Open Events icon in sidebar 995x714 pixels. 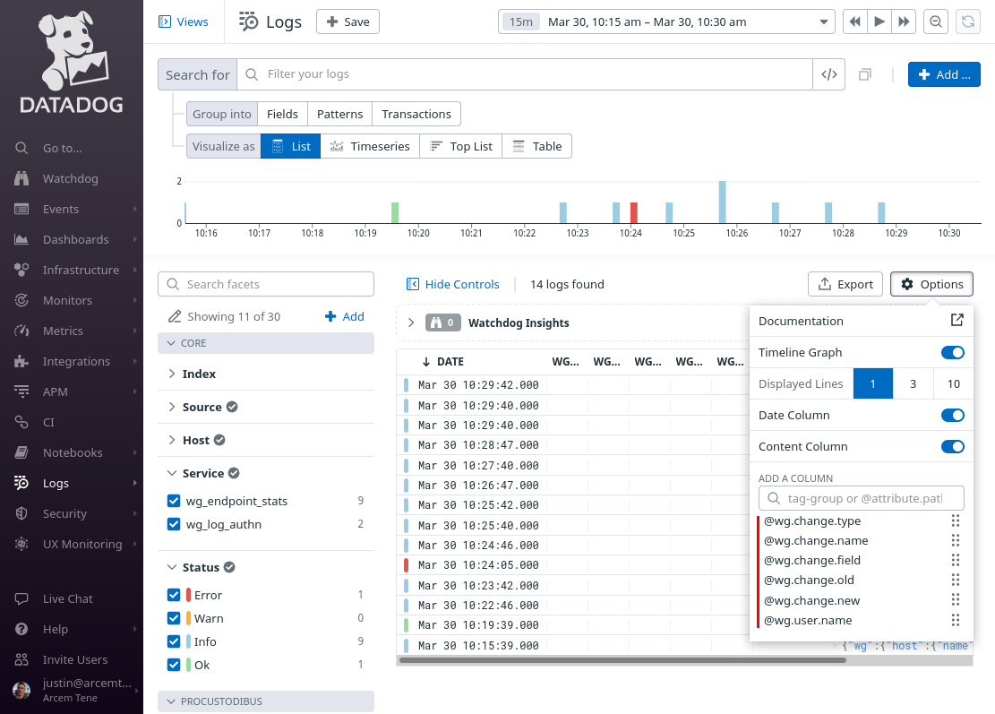click(x=21, y=209)
